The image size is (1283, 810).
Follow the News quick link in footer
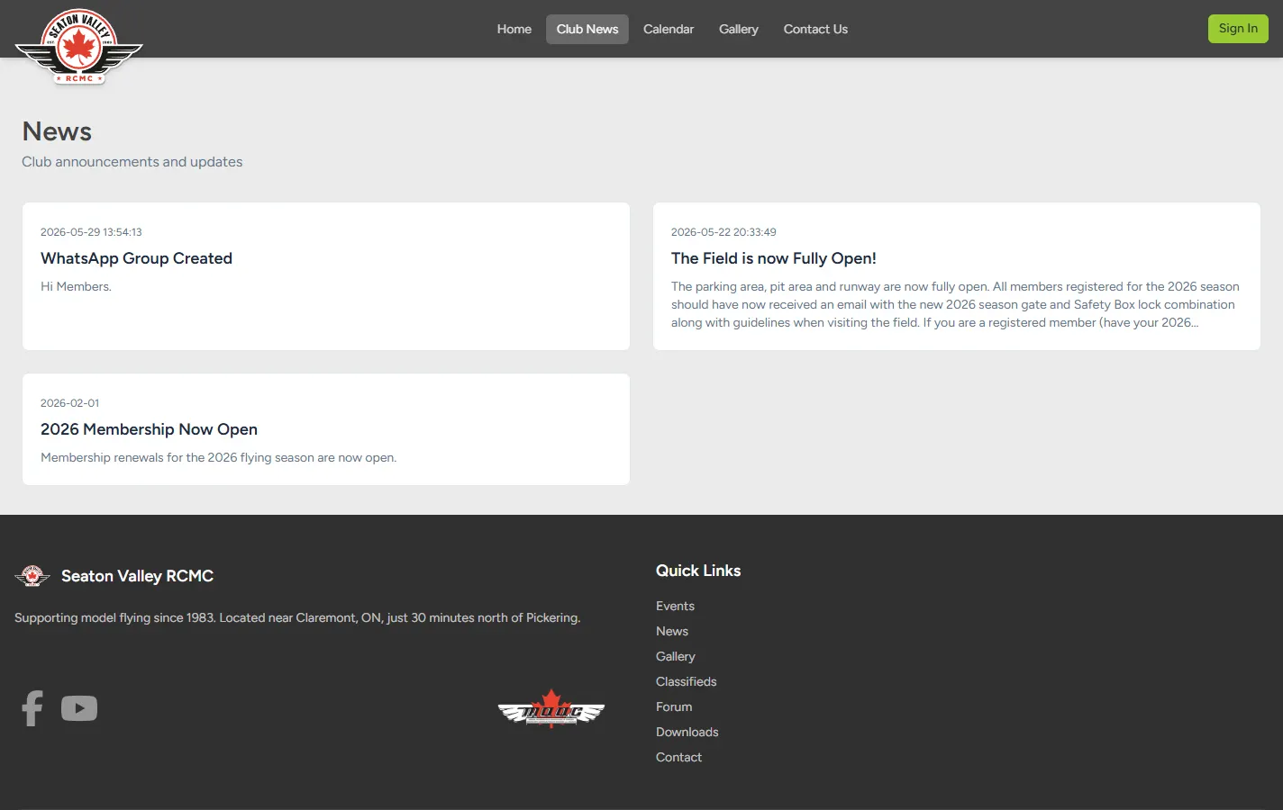(x=672, y=631)
